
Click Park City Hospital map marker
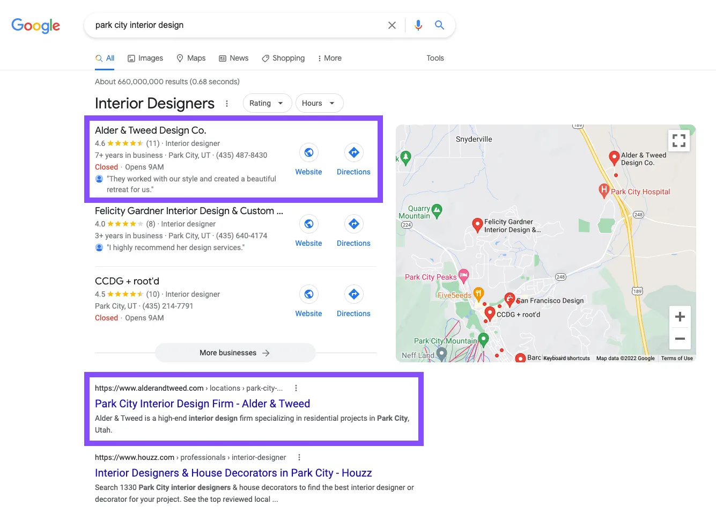604,190
